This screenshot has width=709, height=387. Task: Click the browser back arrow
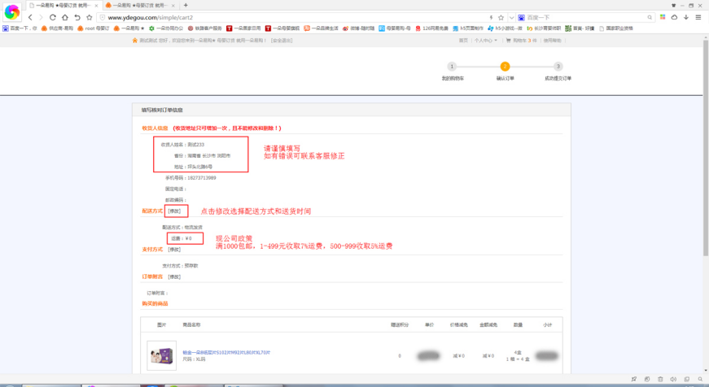coord(30,18)
